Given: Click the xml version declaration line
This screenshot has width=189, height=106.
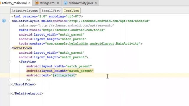Looking at the screenshot, I should pos(47,16).
